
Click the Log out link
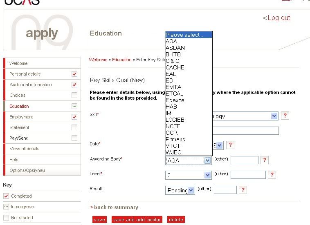click(276, 18)
